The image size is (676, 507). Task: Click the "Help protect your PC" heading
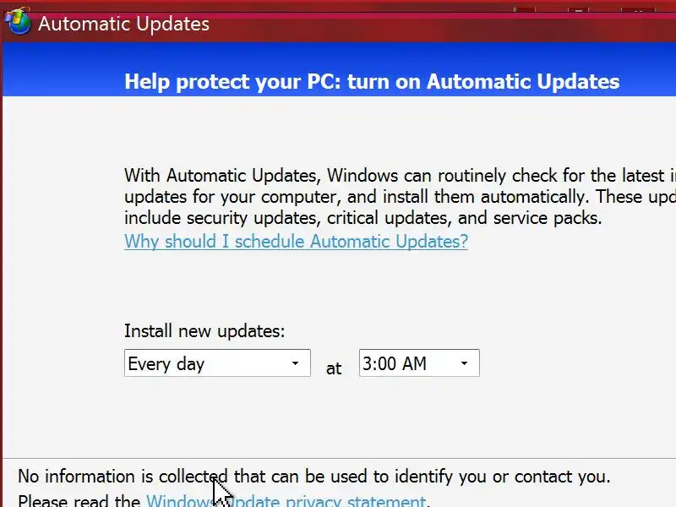click(x=372, y=82)
